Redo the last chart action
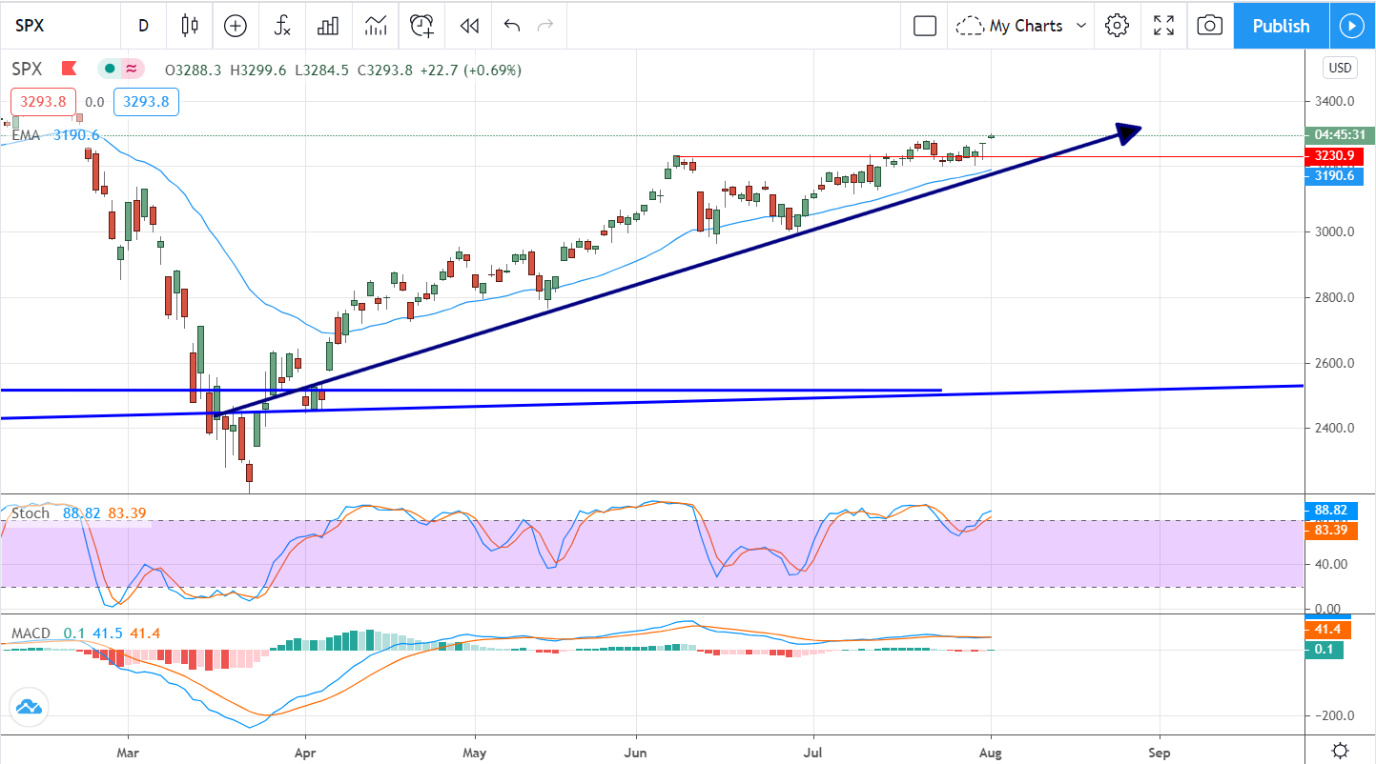The image size is (1376, 764). (x=545, y=26)
